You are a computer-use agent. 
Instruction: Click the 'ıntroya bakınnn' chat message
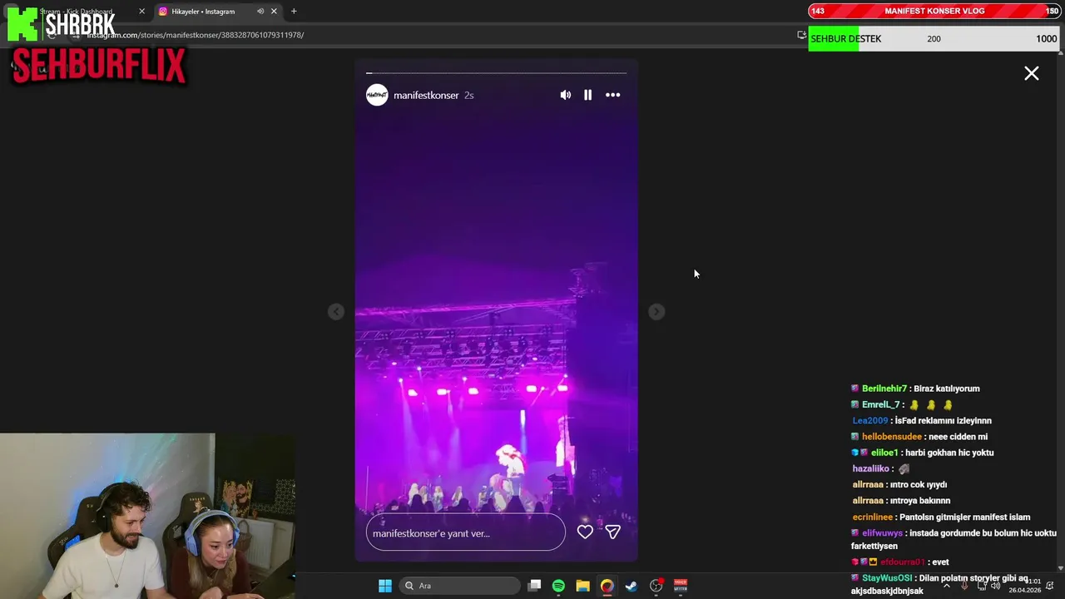point(919,501)
